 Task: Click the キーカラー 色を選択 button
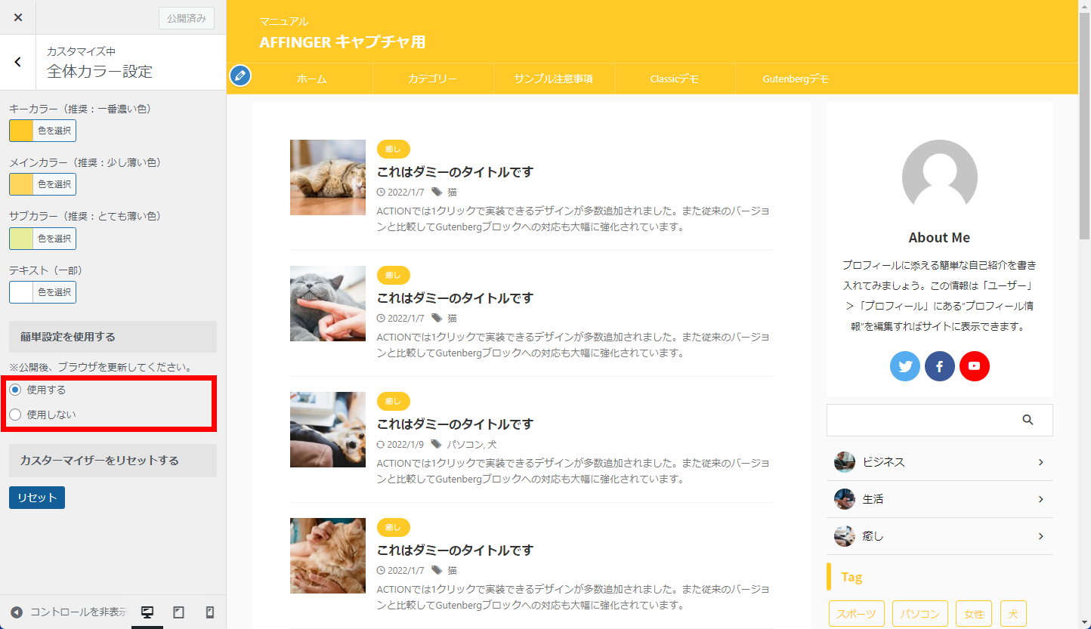(54, 131)
